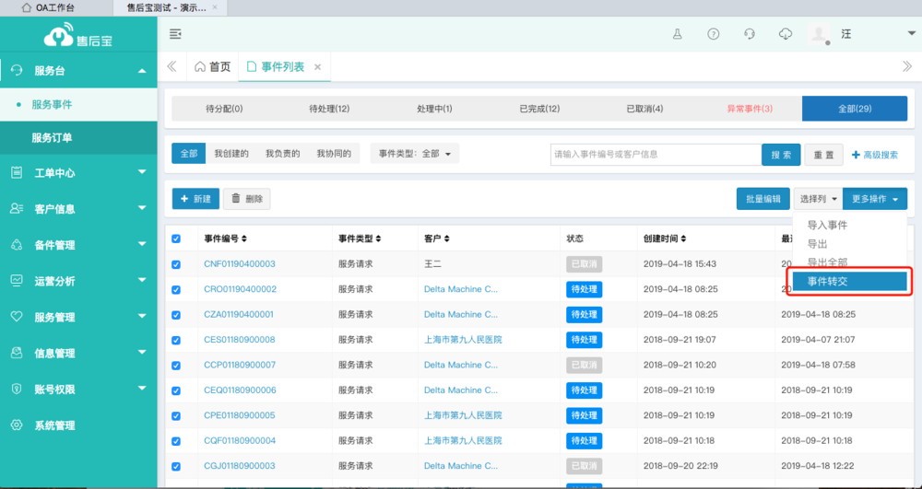Viewport: 922px width, 489px height.
Task: Expand the 运营分析 arrow
Action: click(x=142, y=280)
